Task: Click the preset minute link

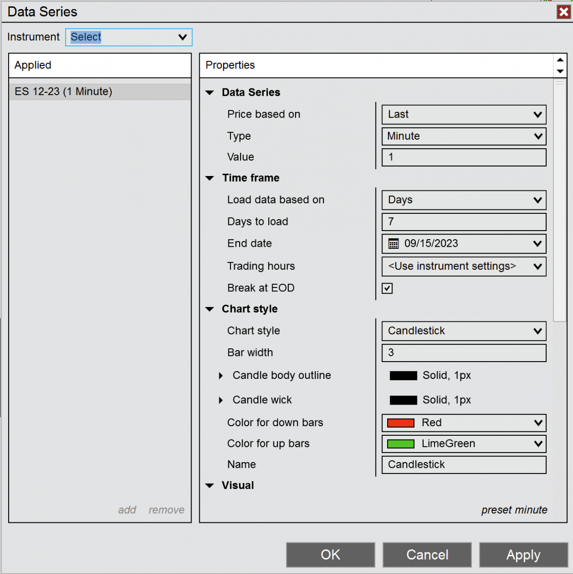Action: click(514, 510)
